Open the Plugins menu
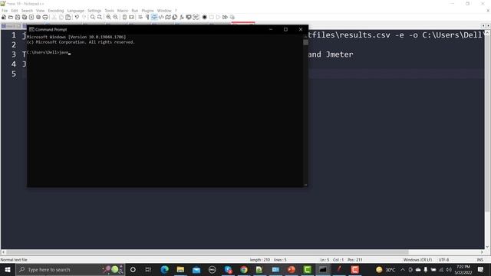Screen dimensions: 491x276 coord(147,11)
